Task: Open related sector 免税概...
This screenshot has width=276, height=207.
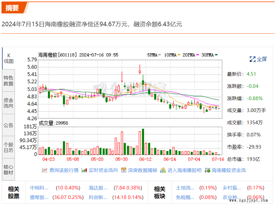Action: tap(185, 197)
